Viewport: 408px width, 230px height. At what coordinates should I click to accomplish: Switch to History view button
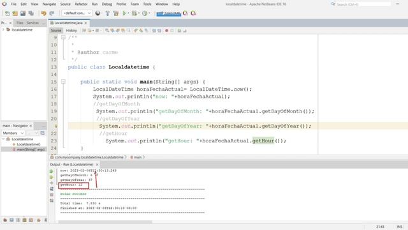pyautogui.click(x=71, y=31)
